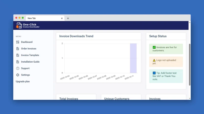The image size is (204, 114).
Task: Click the 'Logo not uploaded yet' warning
Action: 166,62
